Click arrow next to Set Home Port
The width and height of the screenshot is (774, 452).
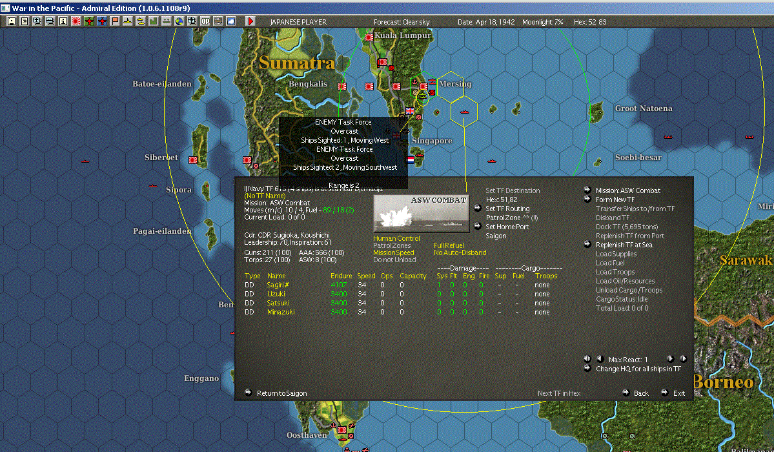pos(477,226)
